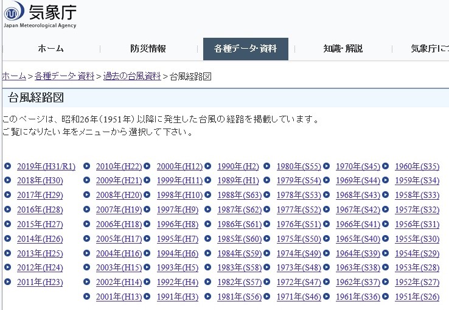Viewport: 449px width, 310px height.
Task: Open the 2002年(H14) year link
Action: pyautogui.click(x=119, y=283)
